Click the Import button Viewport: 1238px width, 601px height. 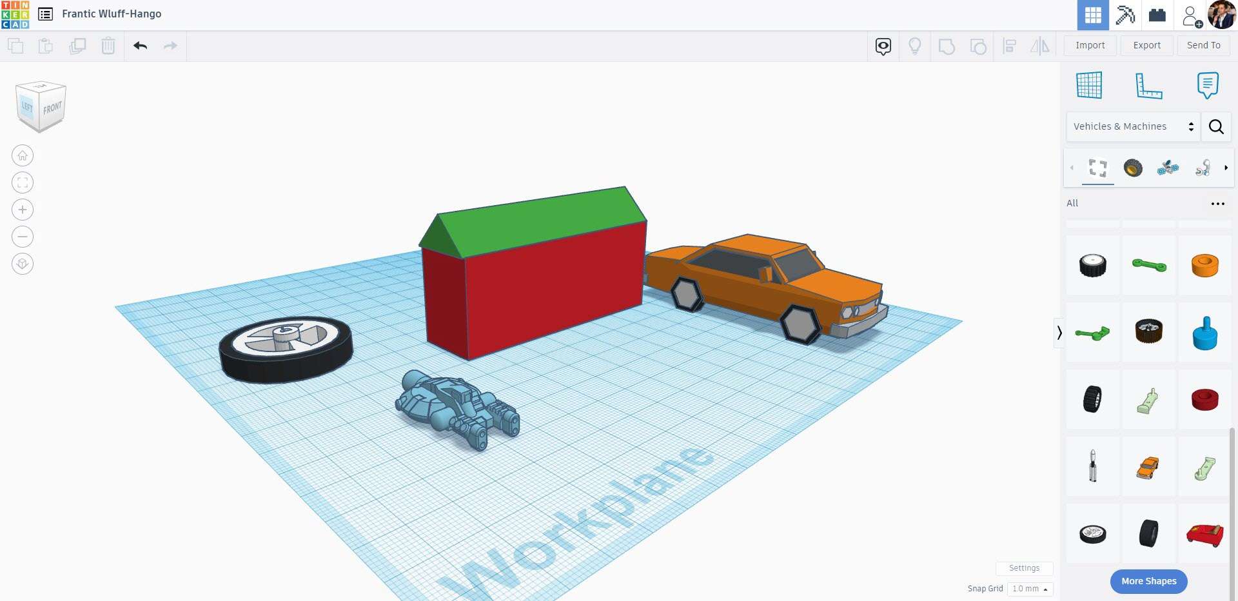tap(1090, 45)
